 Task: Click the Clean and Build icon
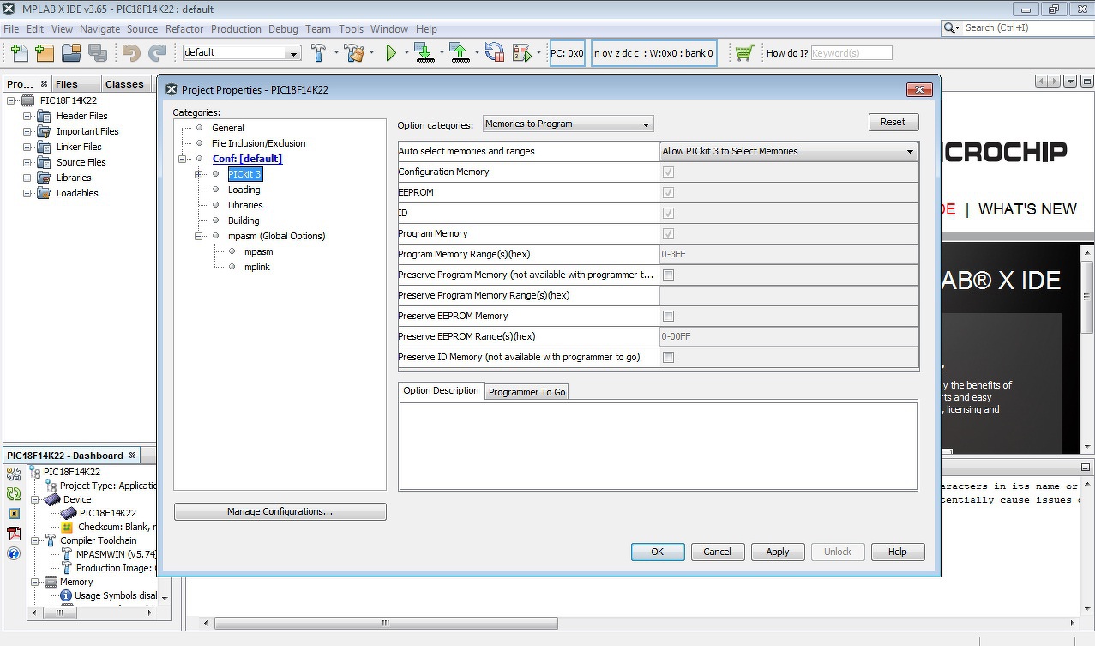click(354, 53)
